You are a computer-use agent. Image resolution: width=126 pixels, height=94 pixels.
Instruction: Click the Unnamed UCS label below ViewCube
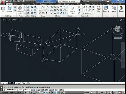[118, 38]
